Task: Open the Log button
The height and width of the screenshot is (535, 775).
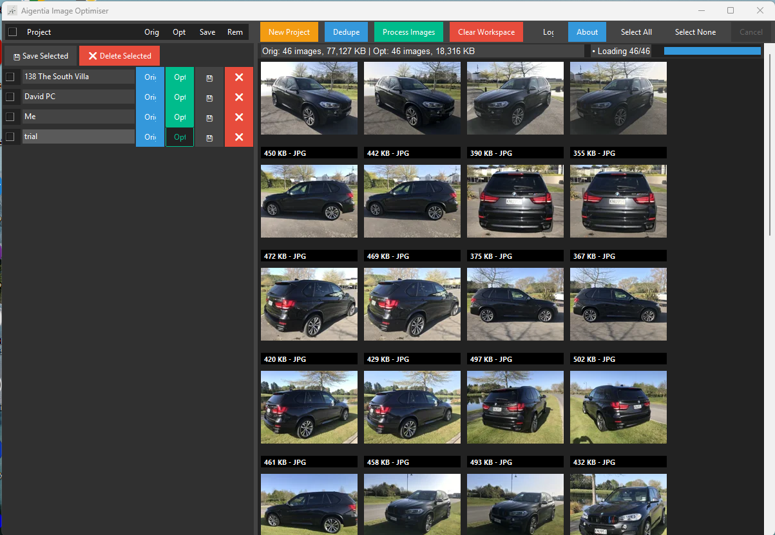Action: point(548,32)
